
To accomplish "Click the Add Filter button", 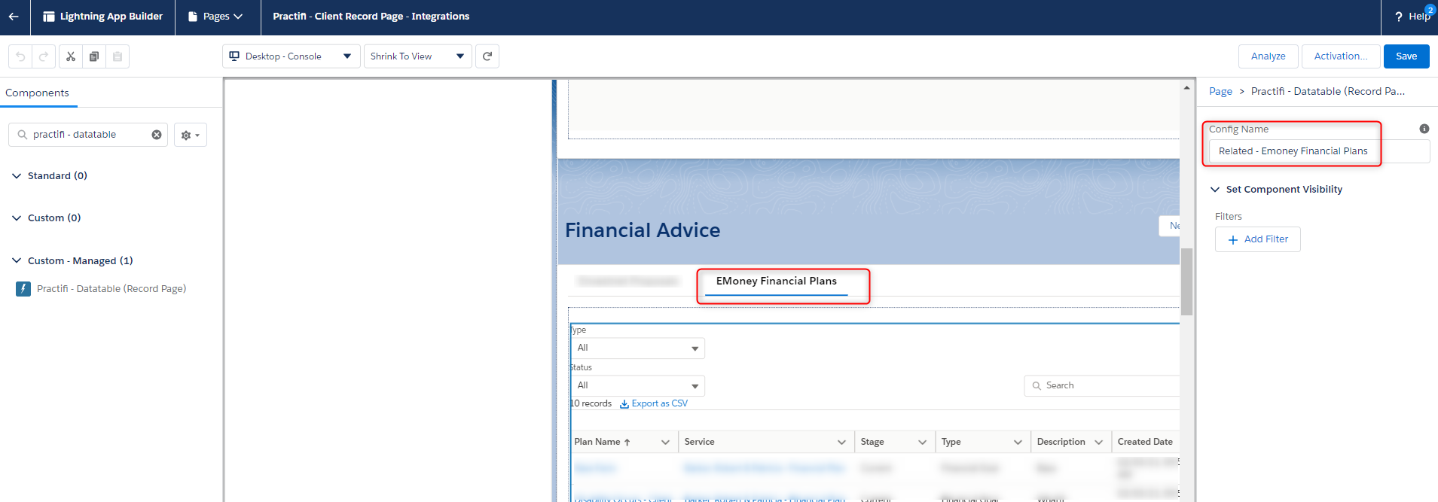I will click(x=1257, y=239).
